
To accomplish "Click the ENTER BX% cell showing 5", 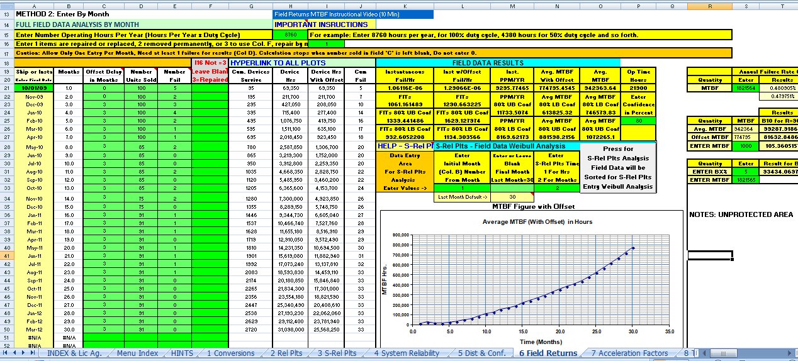I will (746, 171).
